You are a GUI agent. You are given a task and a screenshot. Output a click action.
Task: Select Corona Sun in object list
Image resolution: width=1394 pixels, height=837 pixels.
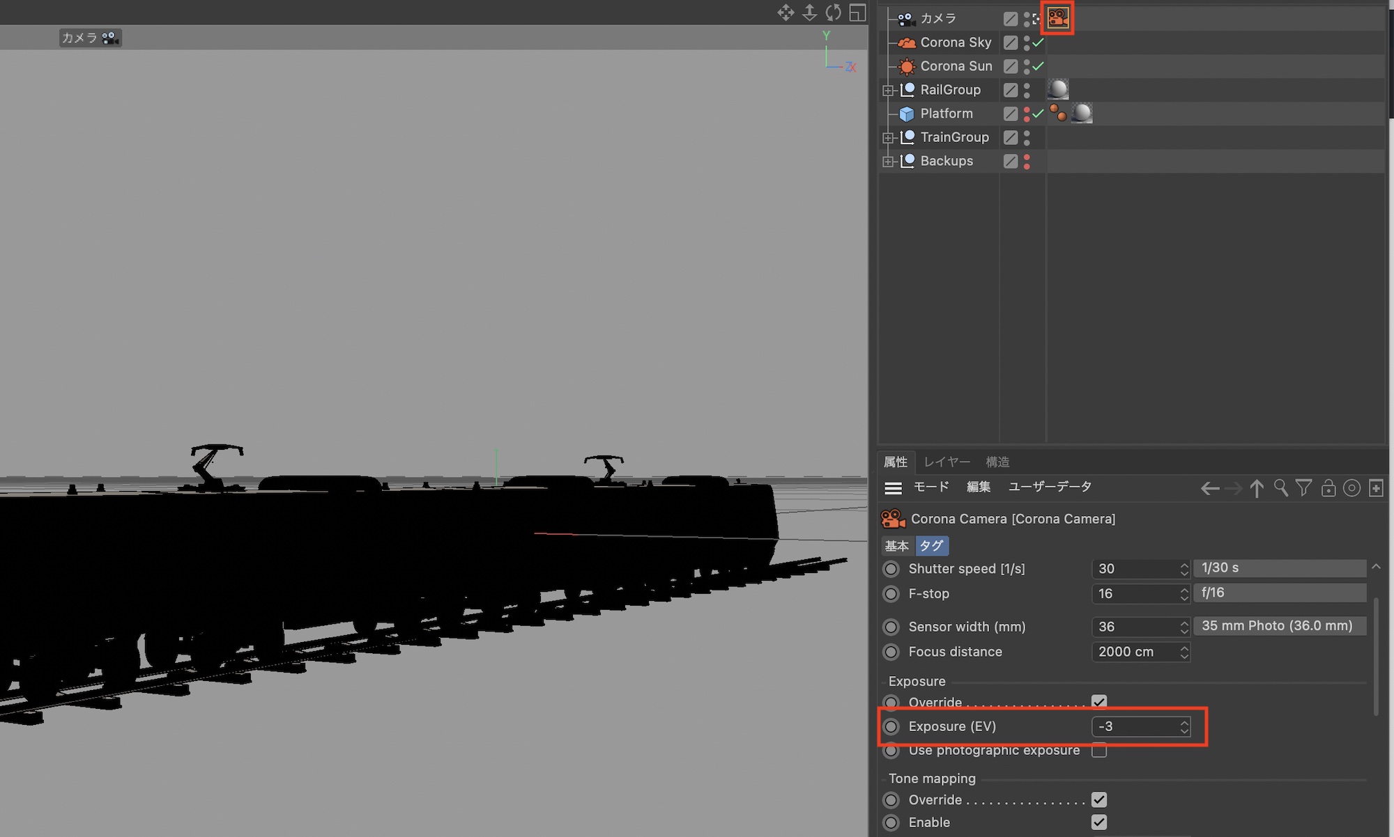956,66
